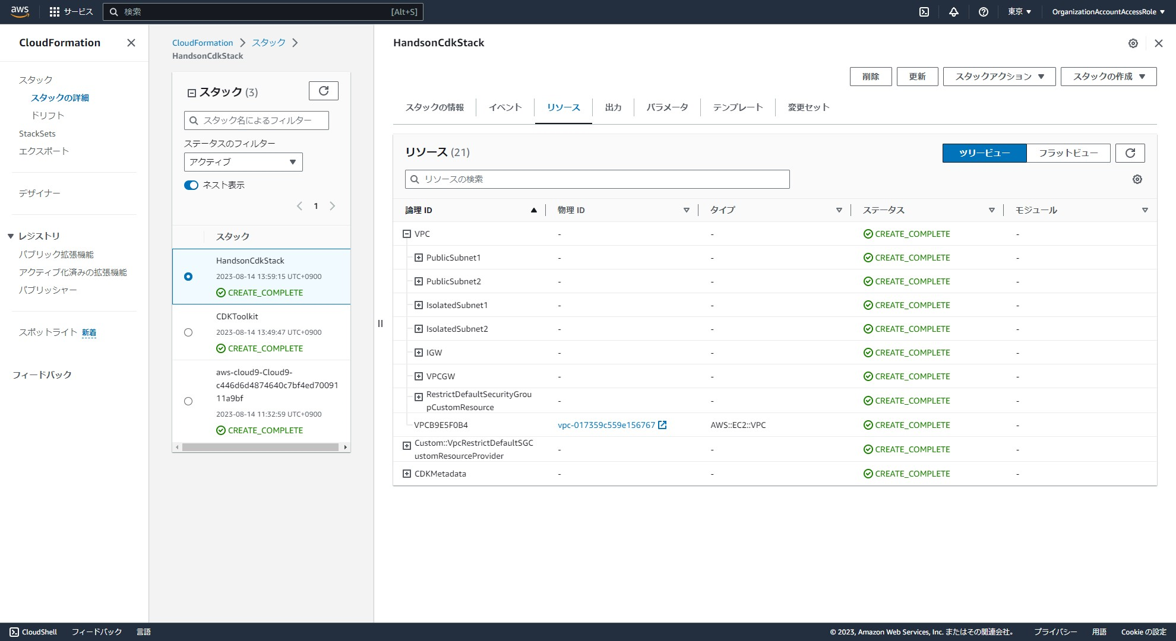Select the aws-cloud9 stack radio button
The image size is (1176, 641).
pos(188,401)
